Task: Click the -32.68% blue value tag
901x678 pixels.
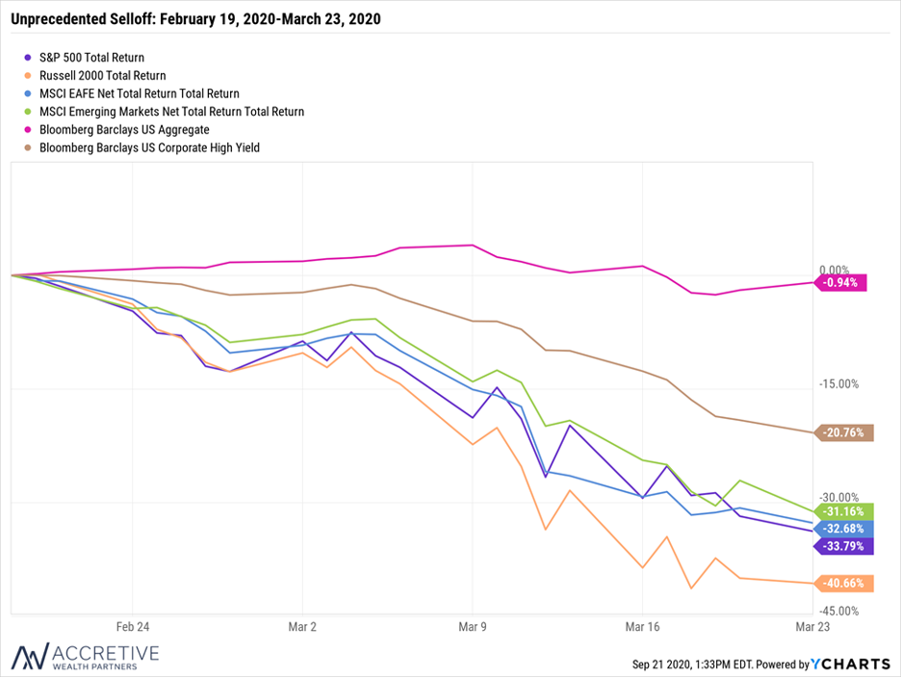Action: click(844, 529)
